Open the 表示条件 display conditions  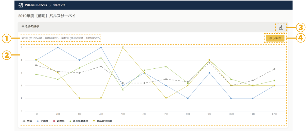[x=275, y=38]
